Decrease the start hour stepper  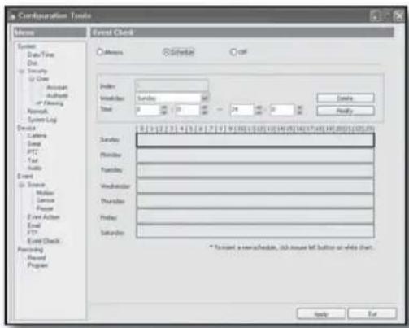point(164,112)
